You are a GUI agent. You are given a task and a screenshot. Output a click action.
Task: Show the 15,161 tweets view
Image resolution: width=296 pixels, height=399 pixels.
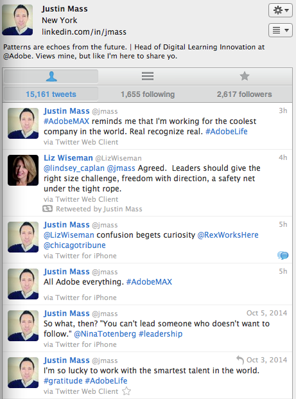tap(51, 94)
